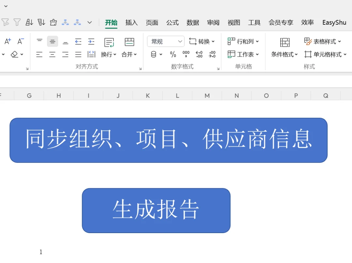Select column Q header

326,96
